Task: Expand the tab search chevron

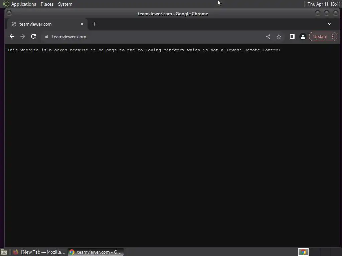Action: click(330, 24)
